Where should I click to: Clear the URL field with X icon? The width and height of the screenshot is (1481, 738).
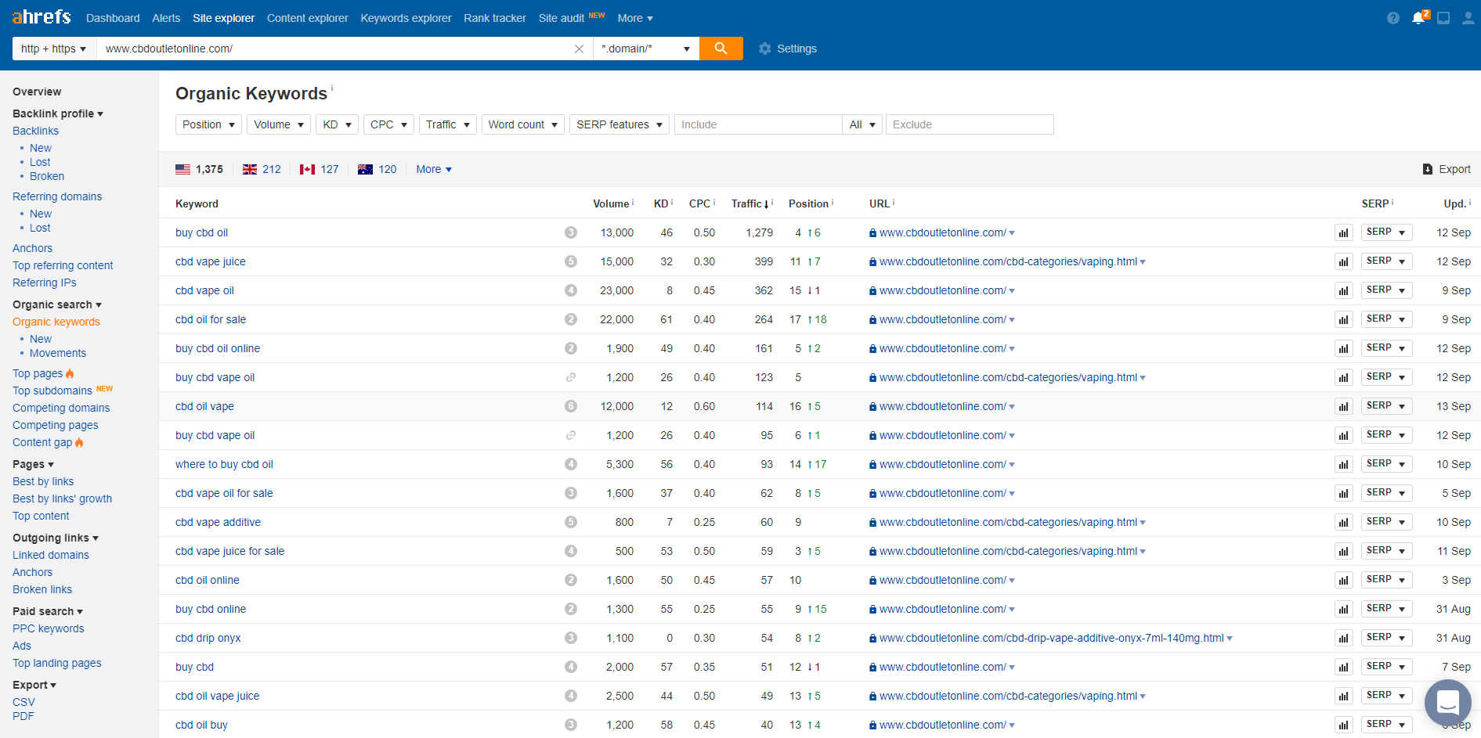click(x=579, y=49)
